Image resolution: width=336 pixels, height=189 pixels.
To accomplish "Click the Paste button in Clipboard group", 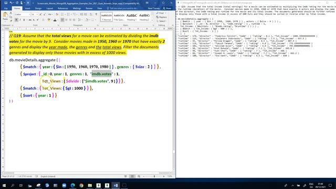I will coord(5,16).
